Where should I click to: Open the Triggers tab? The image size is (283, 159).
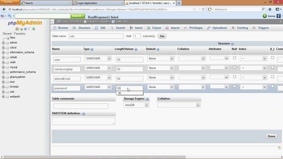(x=260, y=28)
